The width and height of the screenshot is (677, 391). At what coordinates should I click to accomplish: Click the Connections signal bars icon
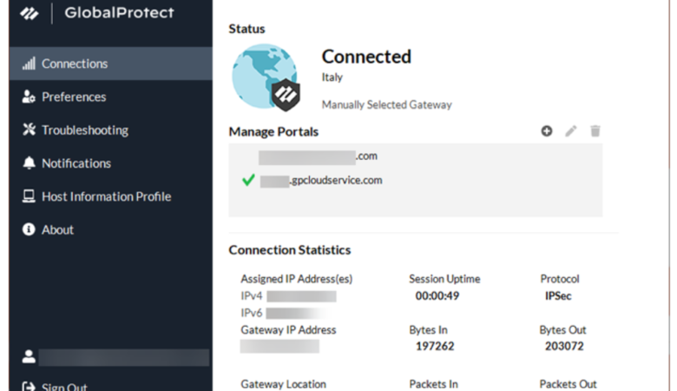pos(29,63)
